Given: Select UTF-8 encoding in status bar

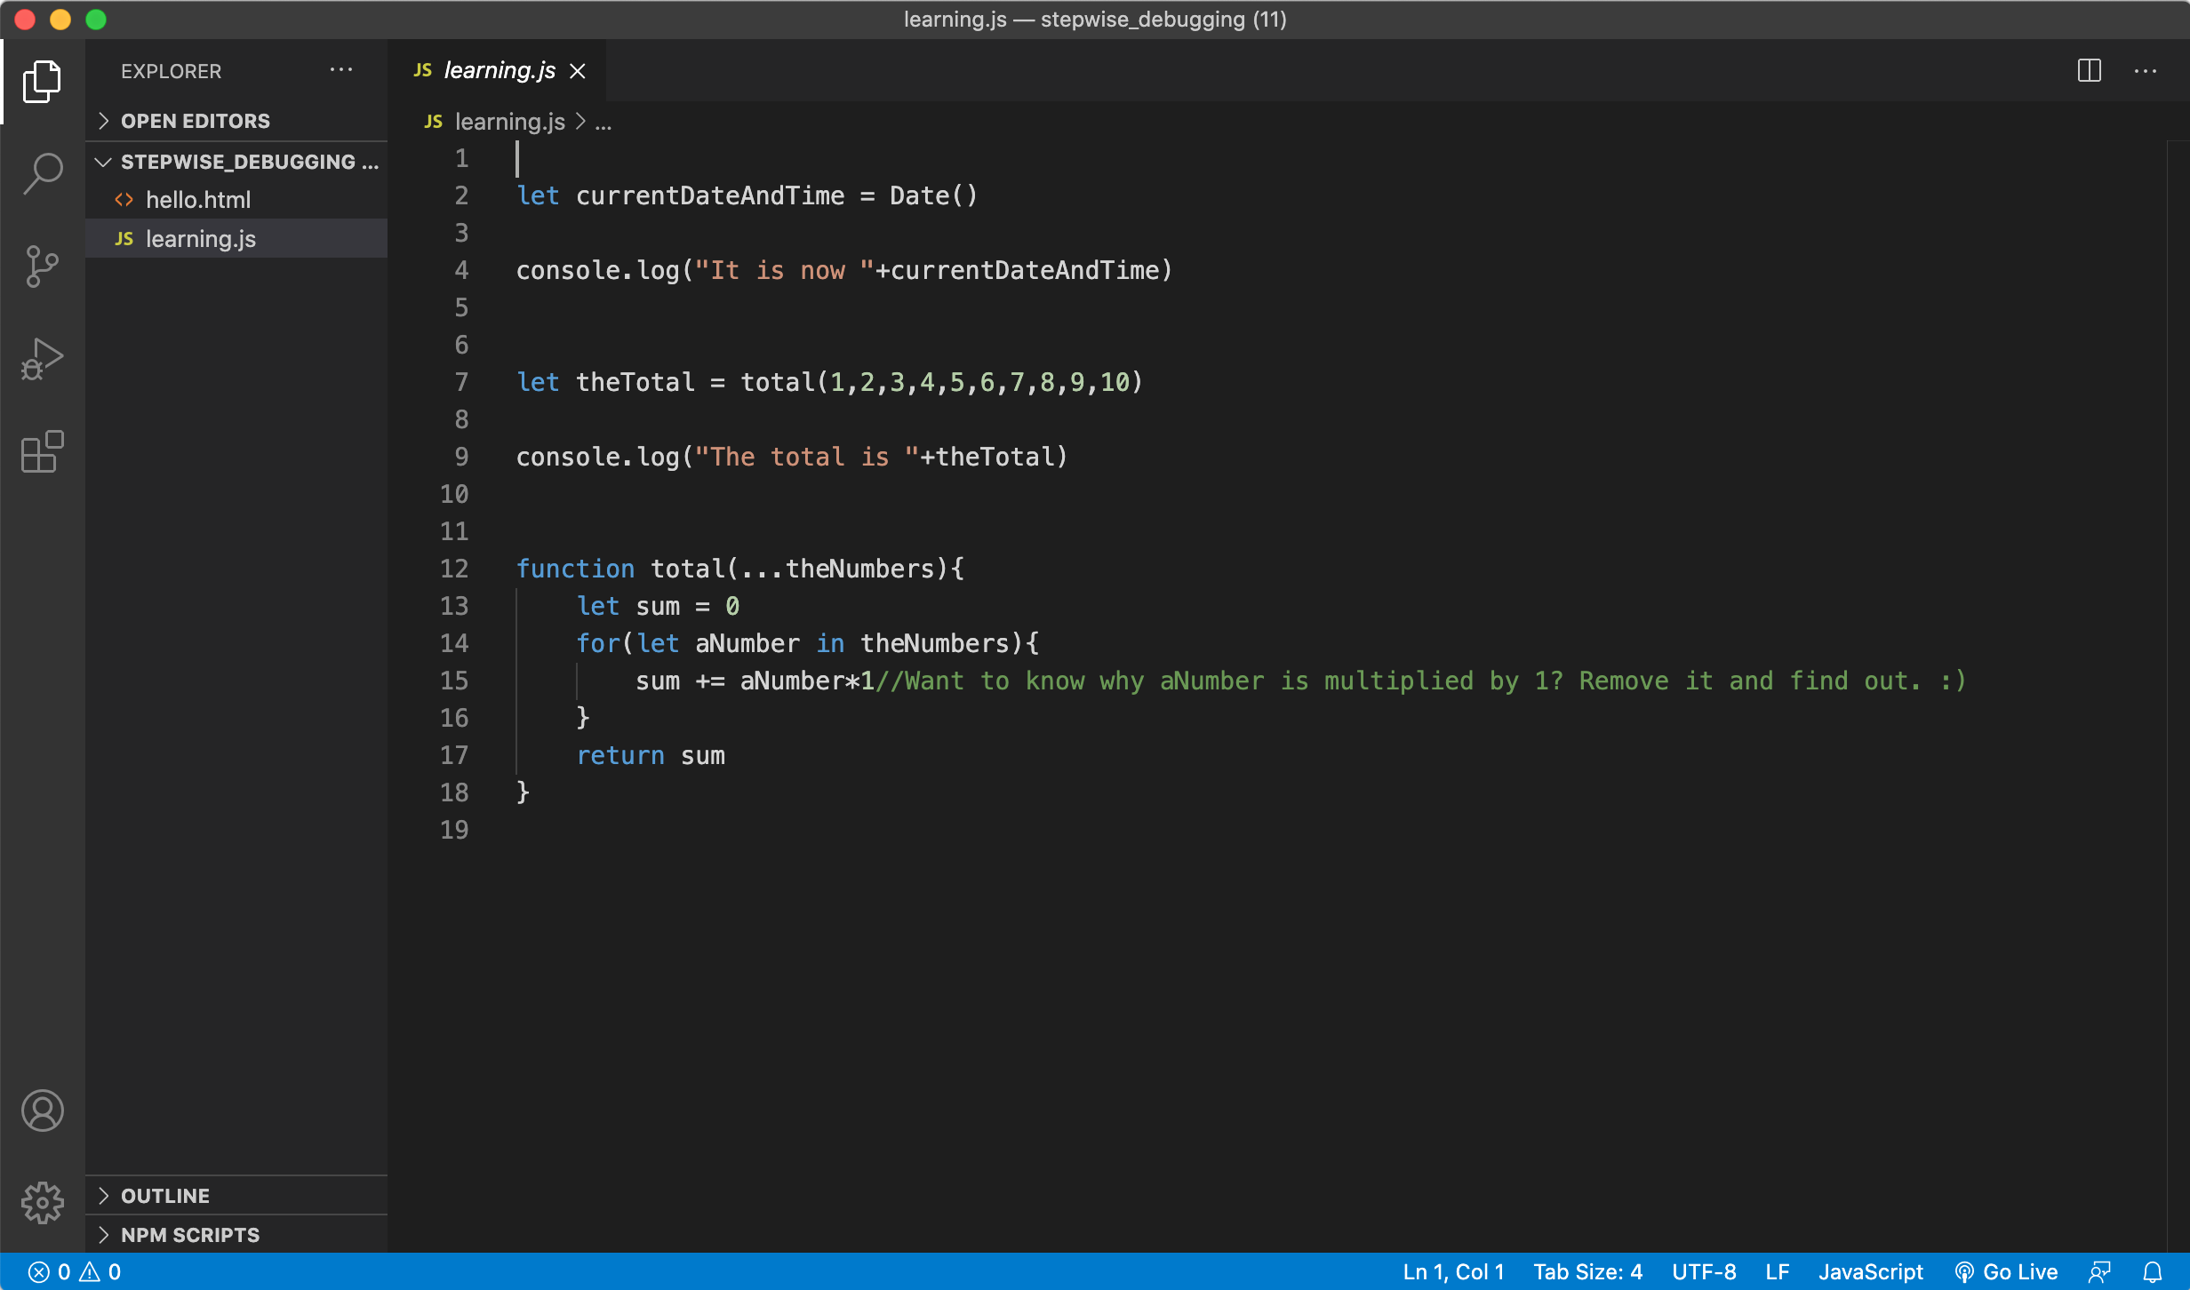Looking at the screenshot, I should 1704,1272.
